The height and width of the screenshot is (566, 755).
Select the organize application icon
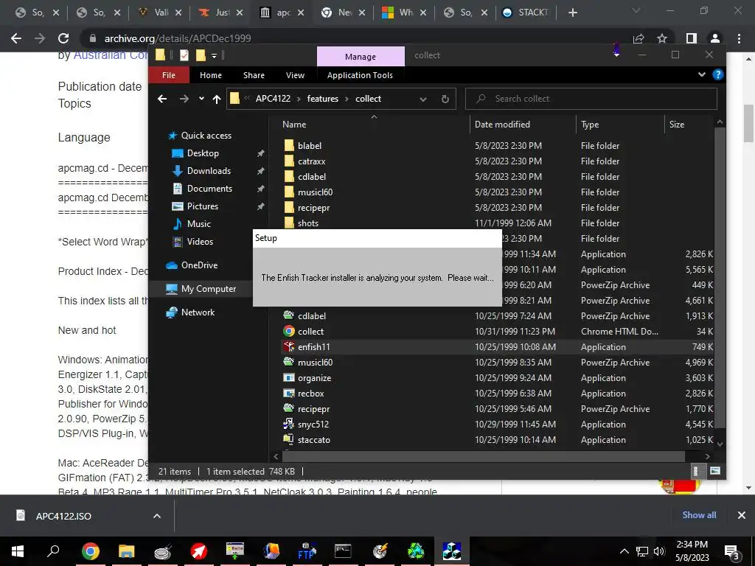point(288,378)
